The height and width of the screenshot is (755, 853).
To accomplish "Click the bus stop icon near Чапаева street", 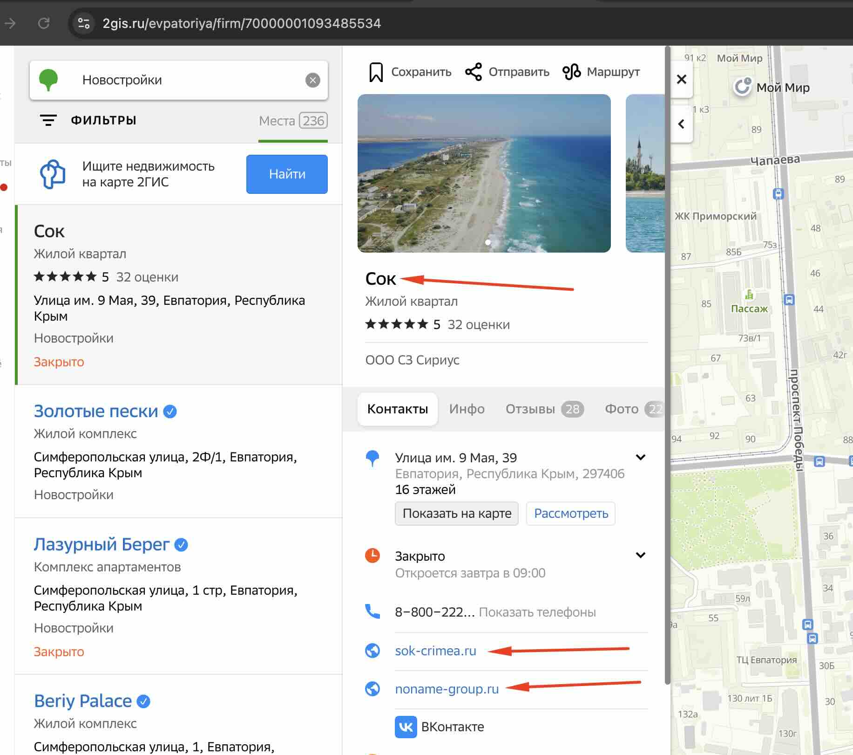I will point(778,193).
